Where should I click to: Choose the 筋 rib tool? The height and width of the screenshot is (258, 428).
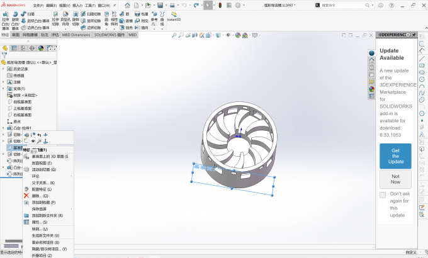[x=124, y=14]
